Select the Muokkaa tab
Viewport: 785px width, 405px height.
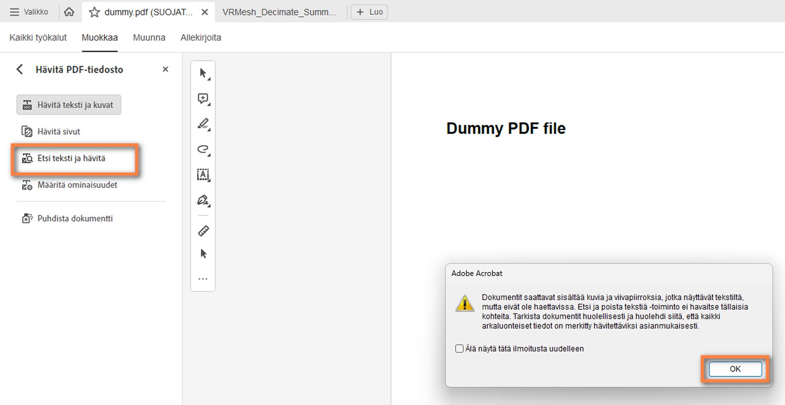100,38
